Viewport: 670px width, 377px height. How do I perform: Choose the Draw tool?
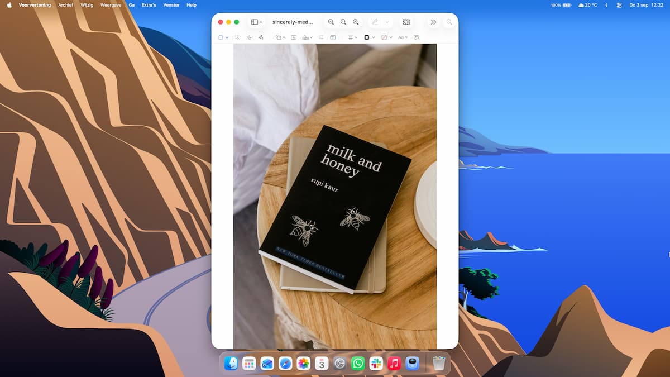(261, 37)
